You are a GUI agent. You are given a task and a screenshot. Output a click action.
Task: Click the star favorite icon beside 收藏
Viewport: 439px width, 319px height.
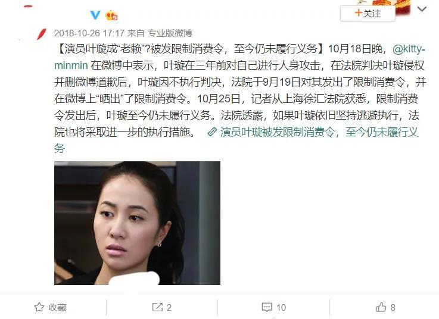[x=39, y=307]
